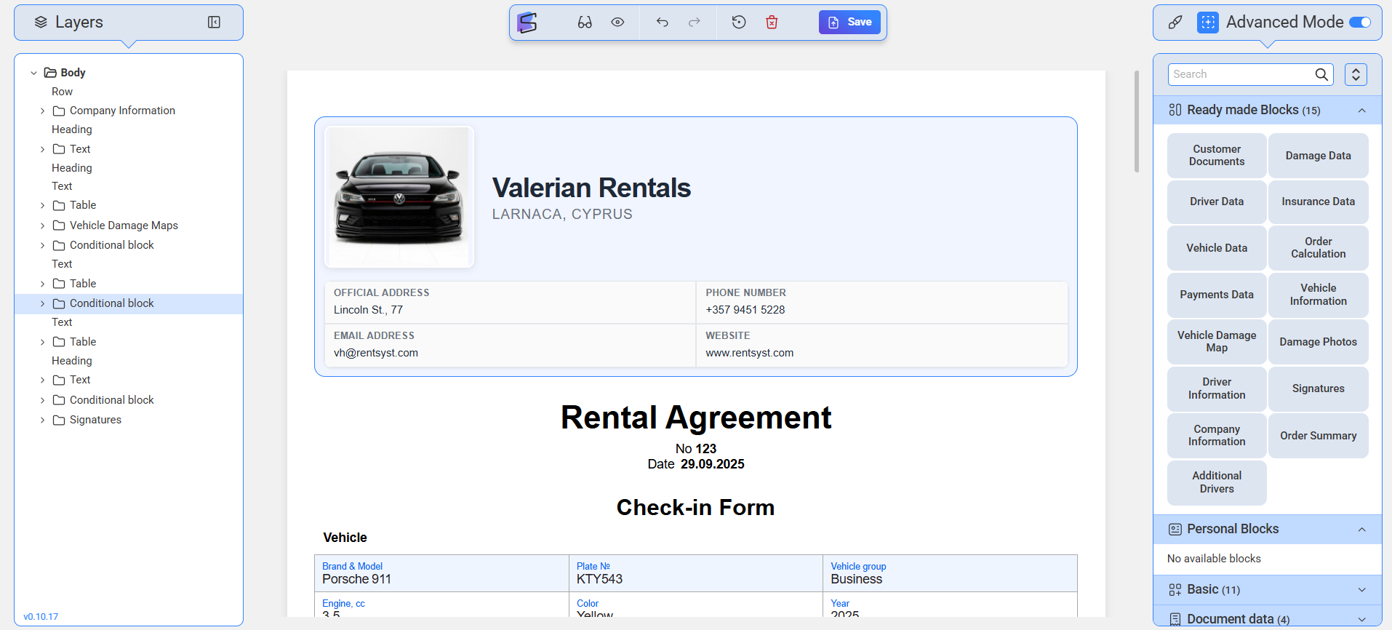Click the expand/collapse all sections button

tap(1356, 74)
